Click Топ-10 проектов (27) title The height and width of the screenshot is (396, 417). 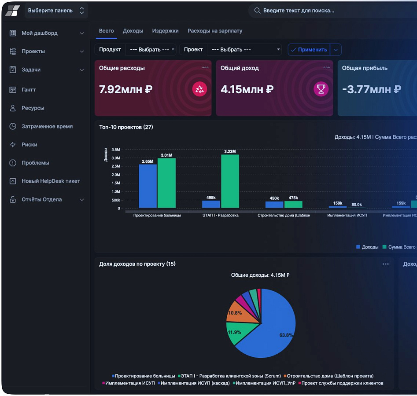pyautogui.click(x=126, y=127)
